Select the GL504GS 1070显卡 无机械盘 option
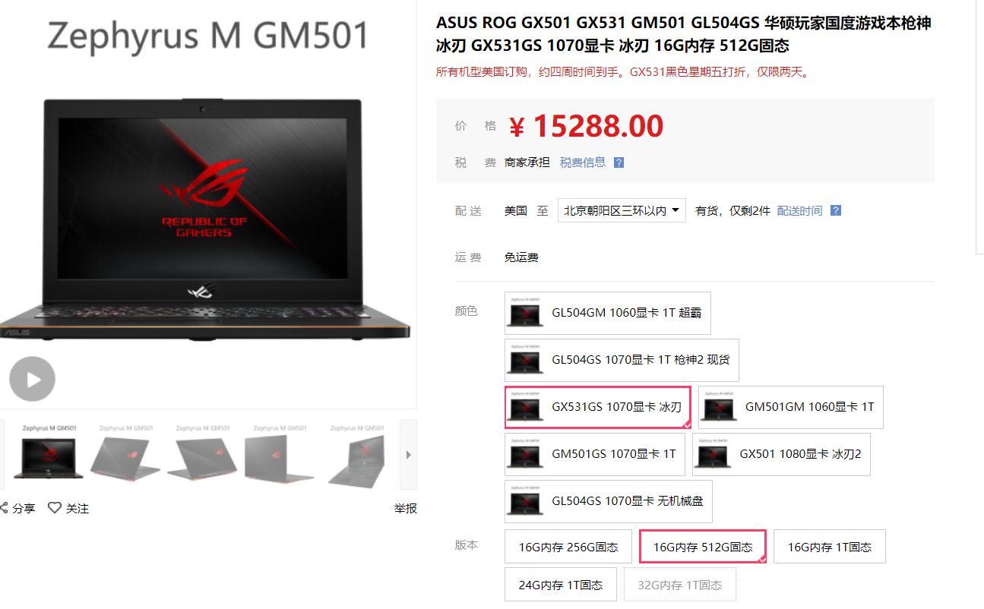This screenshot has width=984, height=609. [x=609, y=501]
